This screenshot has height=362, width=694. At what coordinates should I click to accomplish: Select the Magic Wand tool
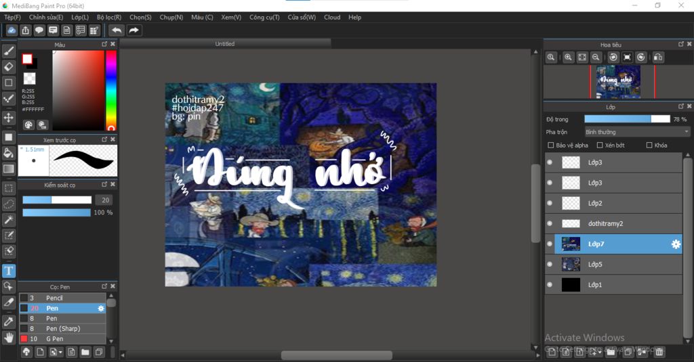click(x=8, y=220)
